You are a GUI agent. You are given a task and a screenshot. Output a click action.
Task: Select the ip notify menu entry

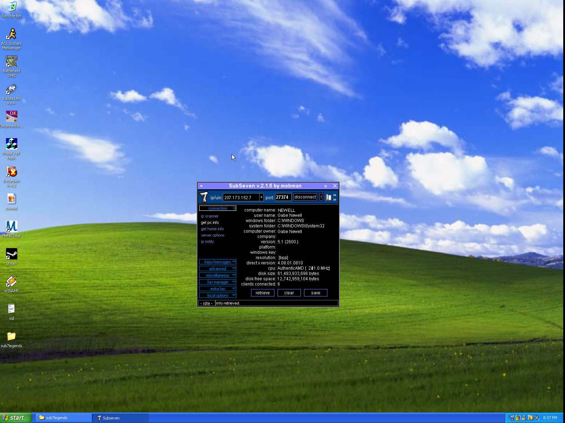tap(207, 241)
